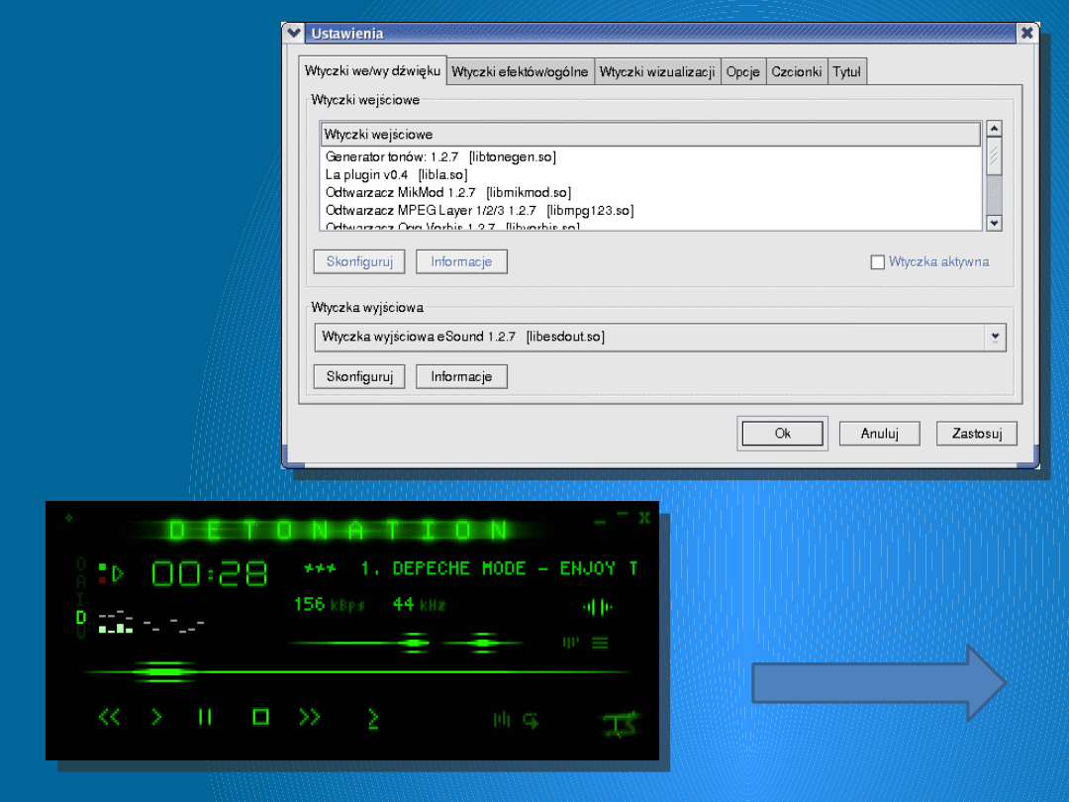Enable the 'Wtyczka aktywna' checkbox
Image resolution: width=1069 pixels, height=802 pixels.
877,262
